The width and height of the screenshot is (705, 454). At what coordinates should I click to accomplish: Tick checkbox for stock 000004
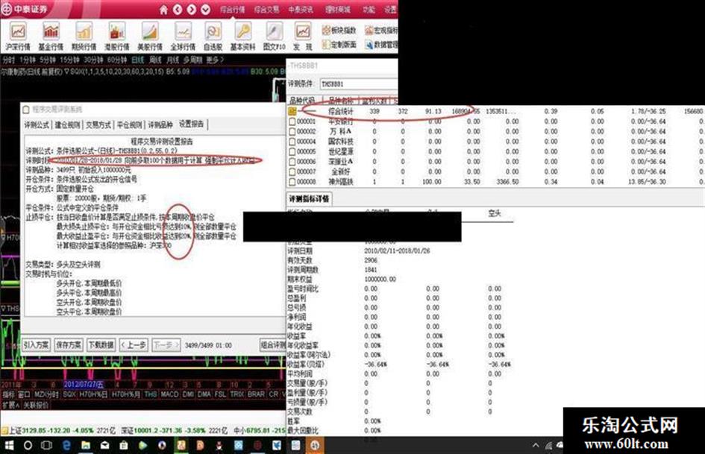coord(292,142)
